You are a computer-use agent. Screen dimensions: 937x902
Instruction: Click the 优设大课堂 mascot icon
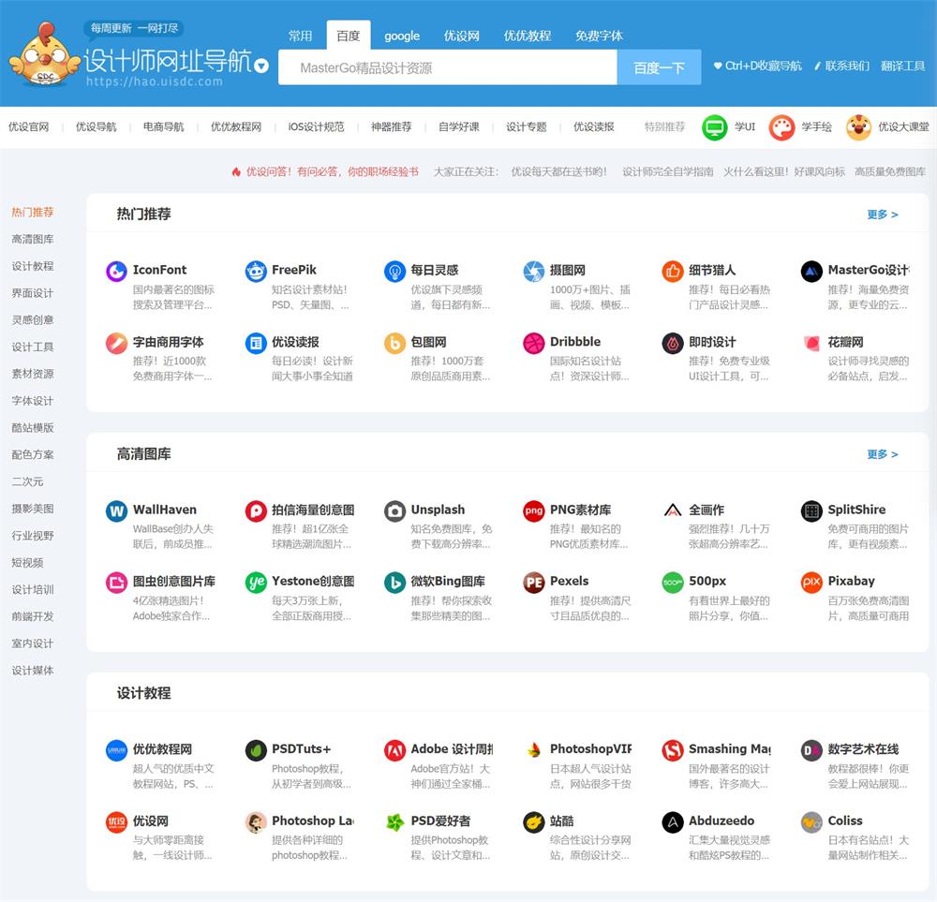(858, 126)
